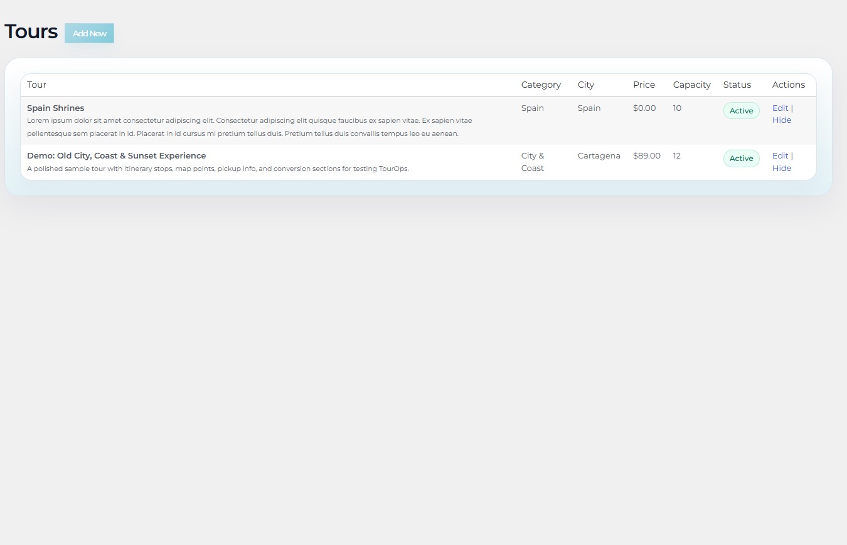Click the Capacity column header
This screenshot has width=847, height=545.
(x=692, y=85)
